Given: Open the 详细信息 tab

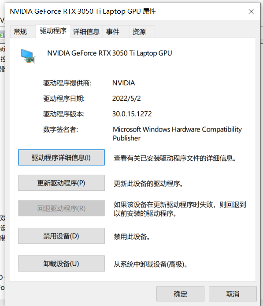Looking at the screenshot, I should tap(86, 31).
